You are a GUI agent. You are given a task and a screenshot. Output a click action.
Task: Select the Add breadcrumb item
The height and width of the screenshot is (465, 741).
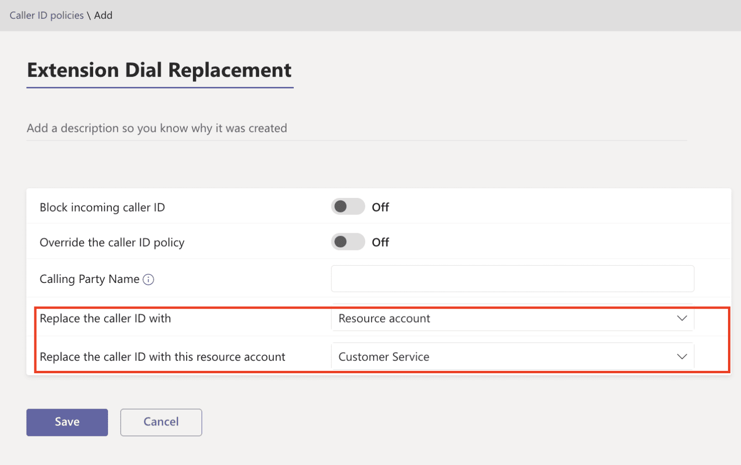[x=103, y=15]
